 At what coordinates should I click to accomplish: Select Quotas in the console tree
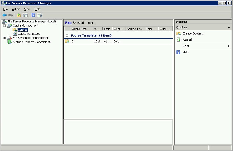(23, 30)
